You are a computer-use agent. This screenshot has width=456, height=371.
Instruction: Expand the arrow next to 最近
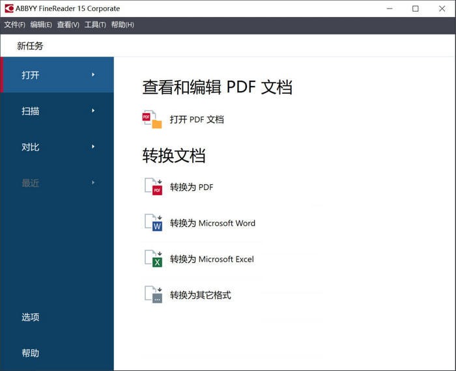point(93,183)
